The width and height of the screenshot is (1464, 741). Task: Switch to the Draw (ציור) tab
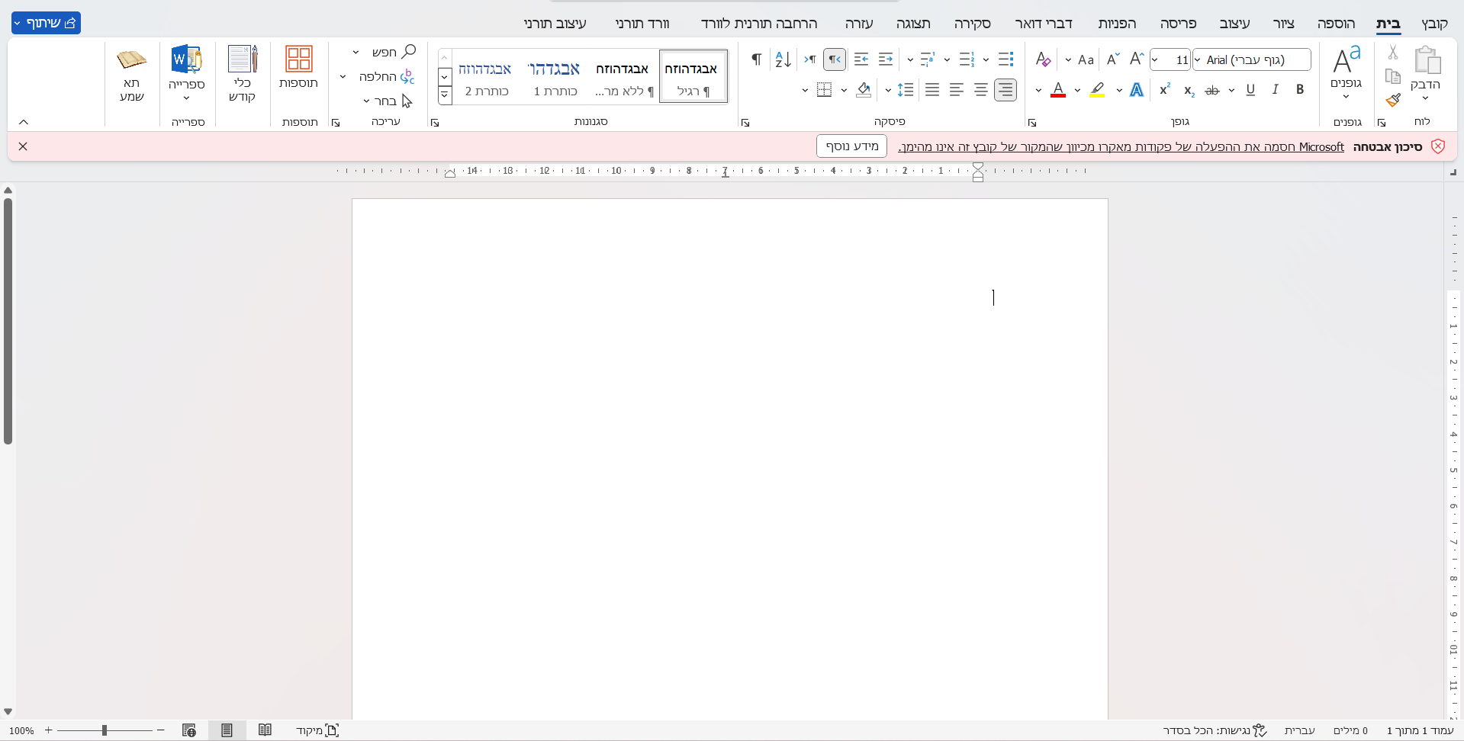coord(1284,24)
